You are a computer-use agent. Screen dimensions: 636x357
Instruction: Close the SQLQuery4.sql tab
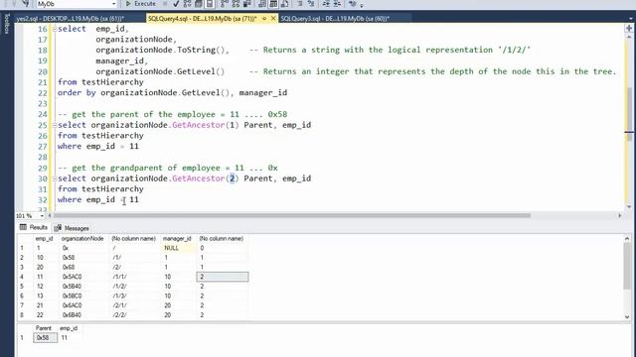point(273,18)
